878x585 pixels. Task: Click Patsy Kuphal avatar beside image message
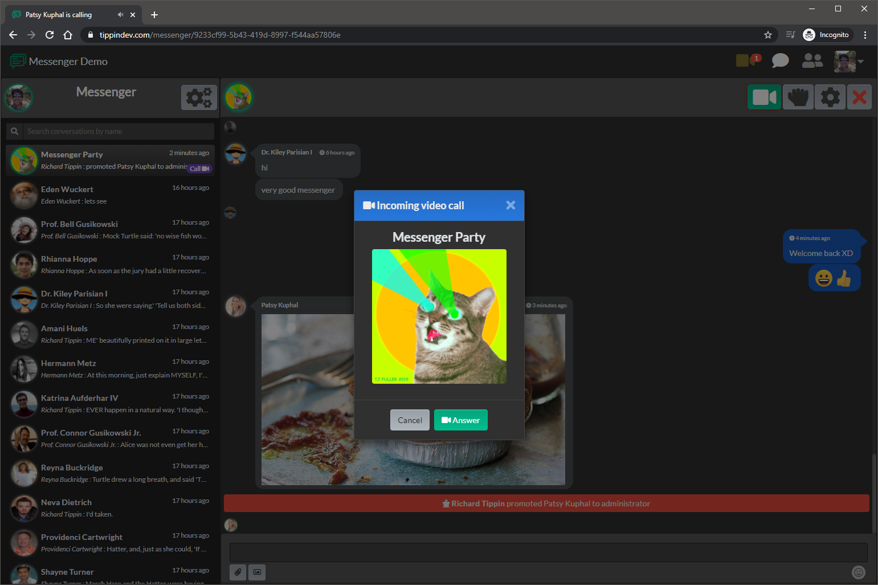coord(235,306)
